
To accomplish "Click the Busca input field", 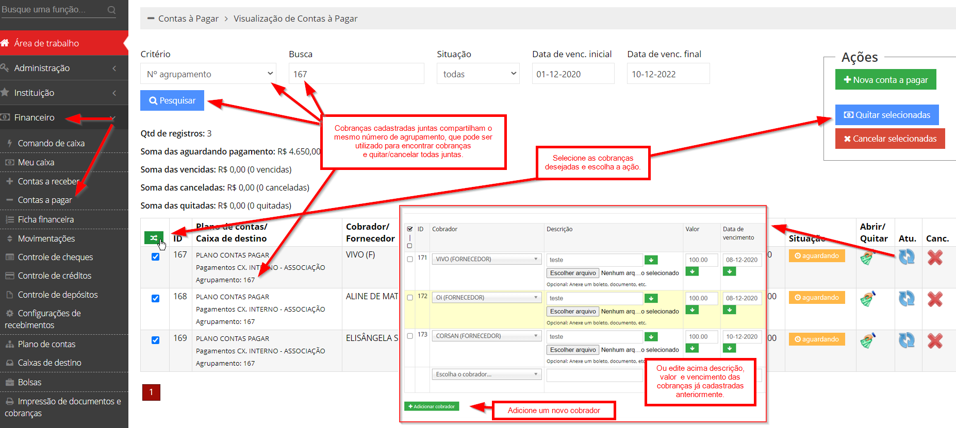I will [x=356, y=74].
